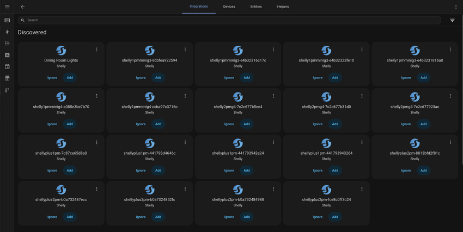Open the Energy lightning bolt icon

point(7,32)
